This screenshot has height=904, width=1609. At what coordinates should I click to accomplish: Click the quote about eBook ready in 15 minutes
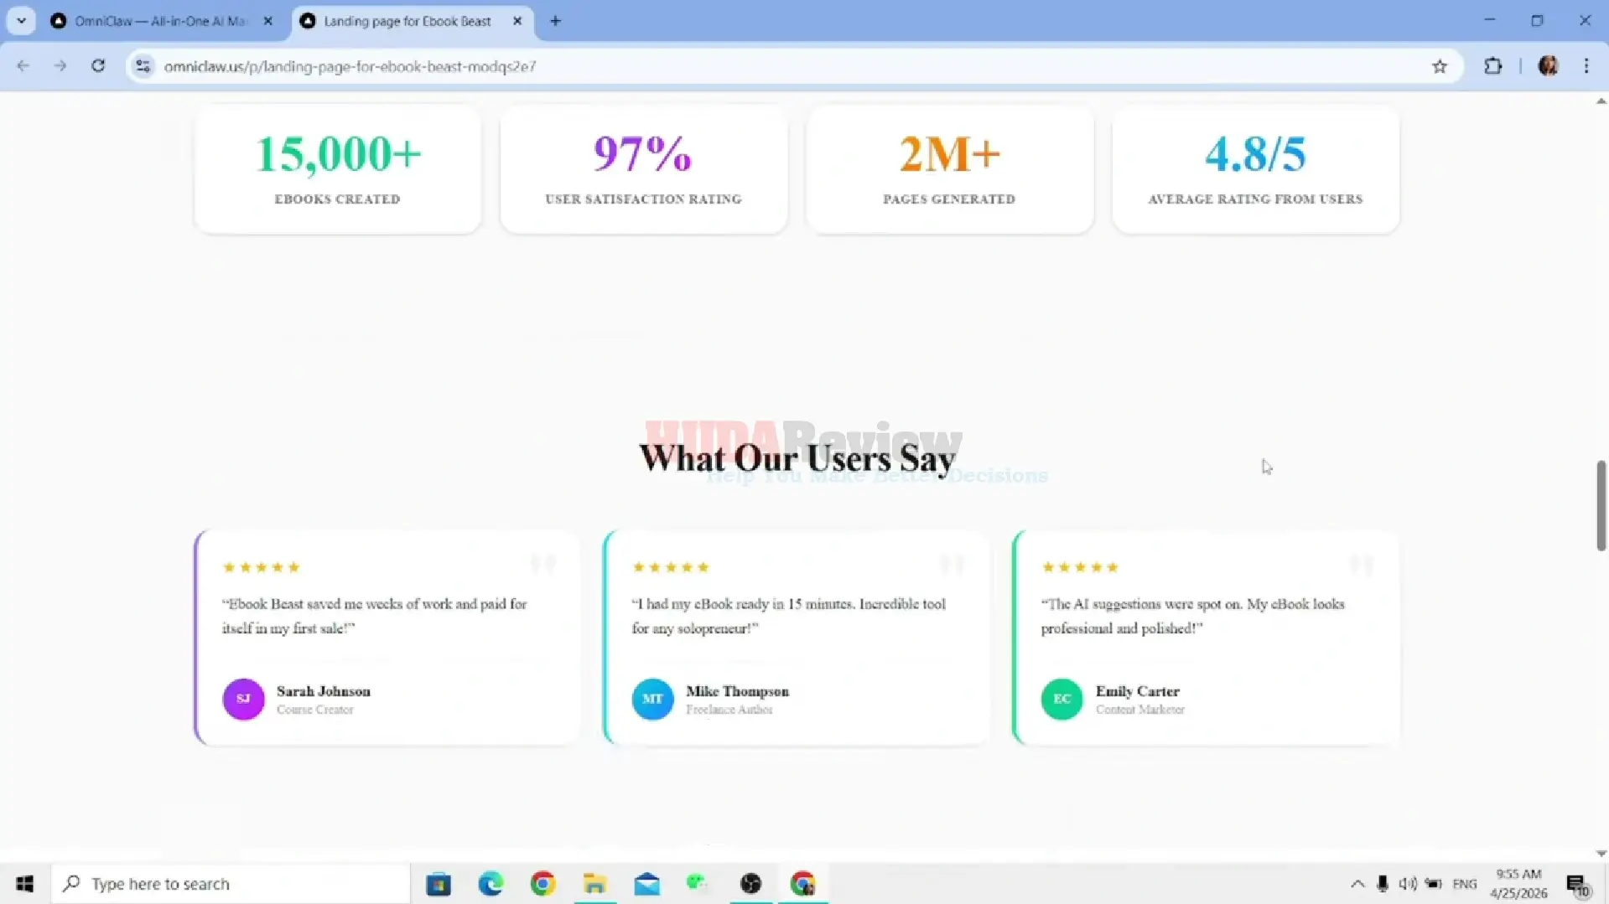(x=788, y=616)
